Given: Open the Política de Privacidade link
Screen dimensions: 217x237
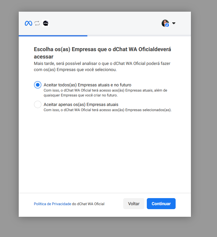Looking at the screenshot, I should click(x=52, y=204).
